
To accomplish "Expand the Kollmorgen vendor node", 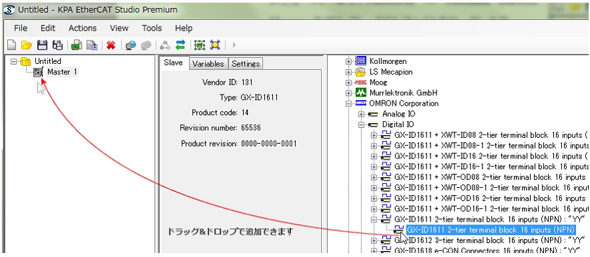I will (x=349, y=61).
